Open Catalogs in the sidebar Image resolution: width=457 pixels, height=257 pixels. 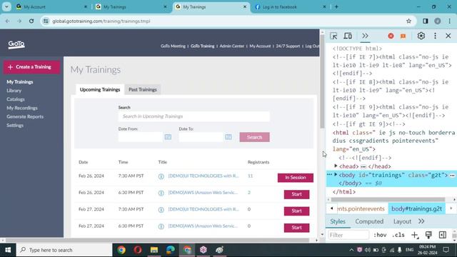(x=16, y=99)
